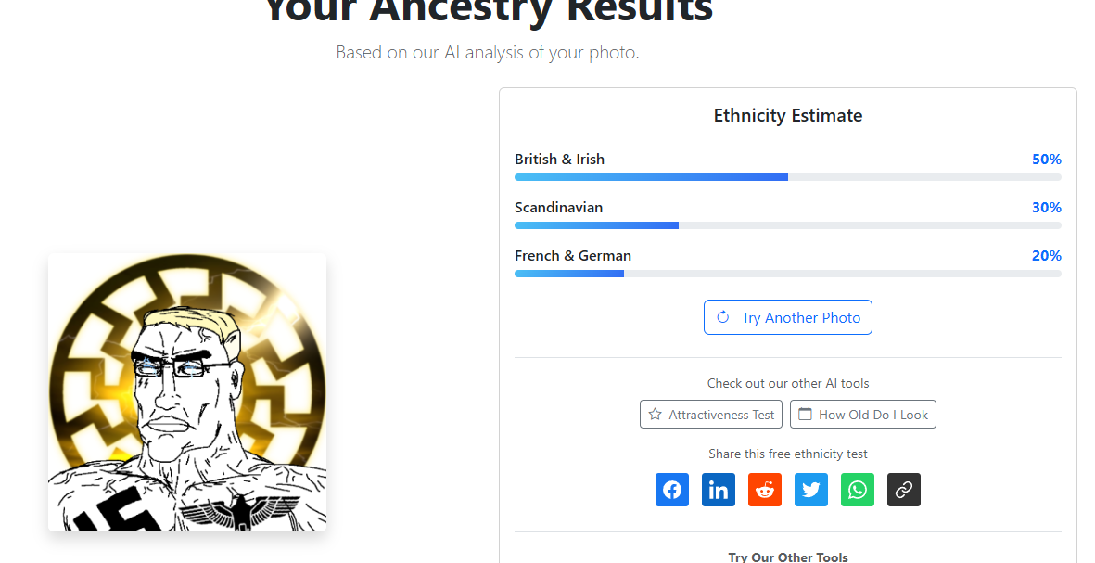Image resolution: width=1095 pixels, height=563 pixels.
Task: Open the How Old Do I Look tool
Action: pos(862,415)
